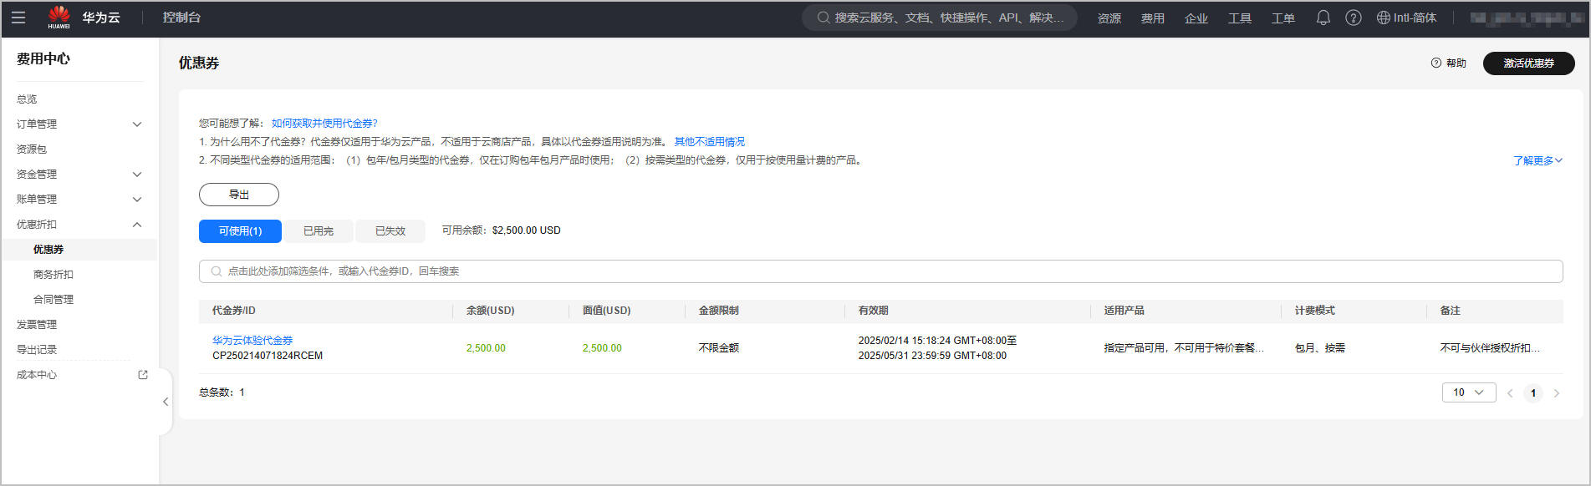Click the coupon ID filter search field
This screenshot has width=1591, height=486.
(x=880, y=271)
